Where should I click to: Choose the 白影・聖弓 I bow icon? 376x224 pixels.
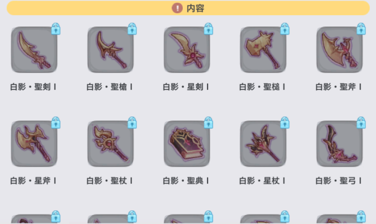pyautogui.click(x=339, y=144)
